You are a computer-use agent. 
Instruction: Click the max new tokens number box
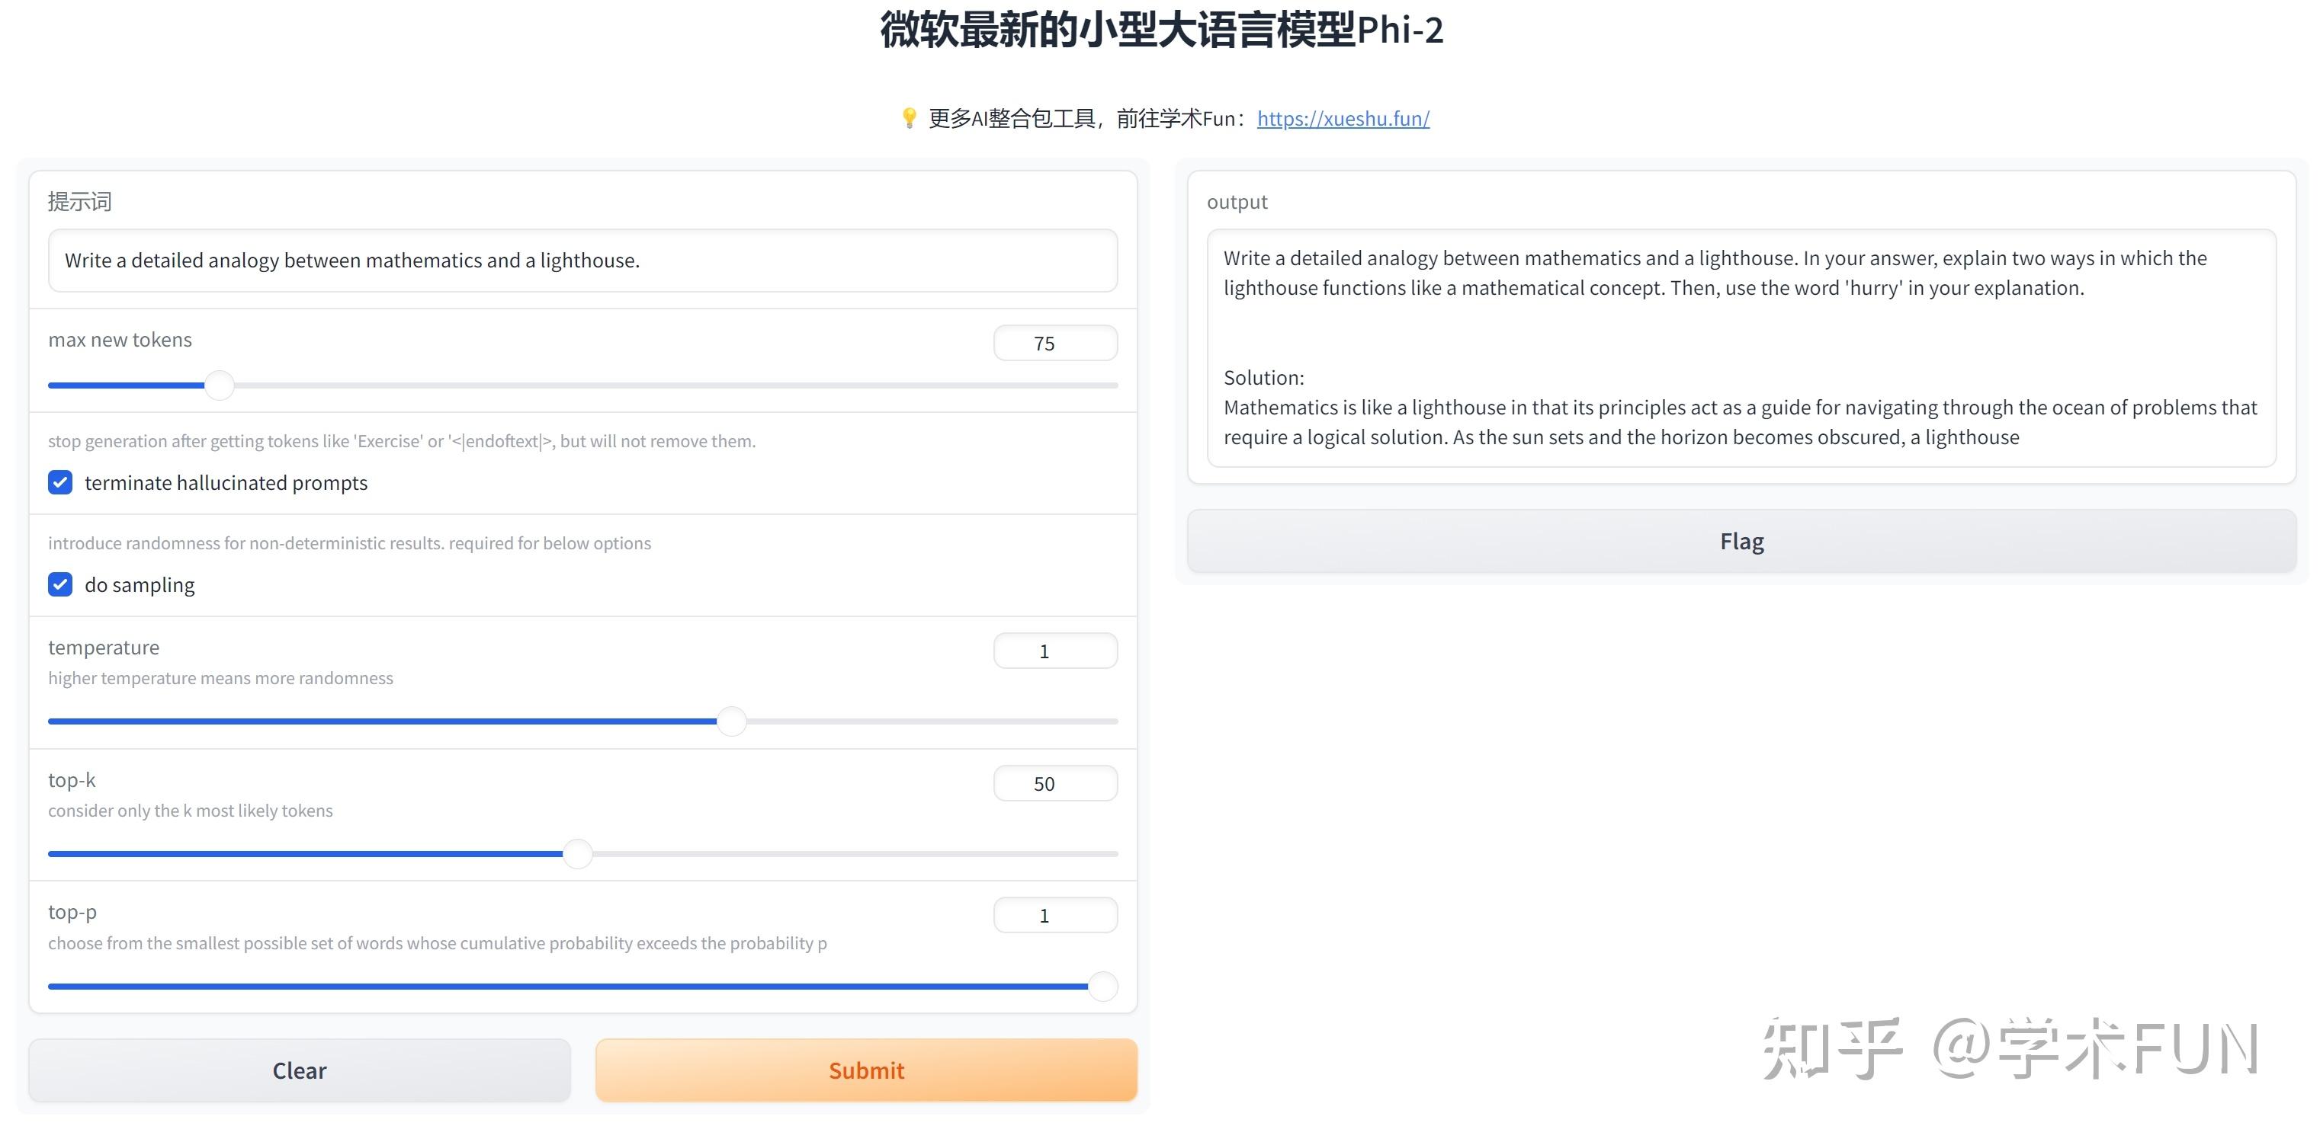tap(1055, 343)
